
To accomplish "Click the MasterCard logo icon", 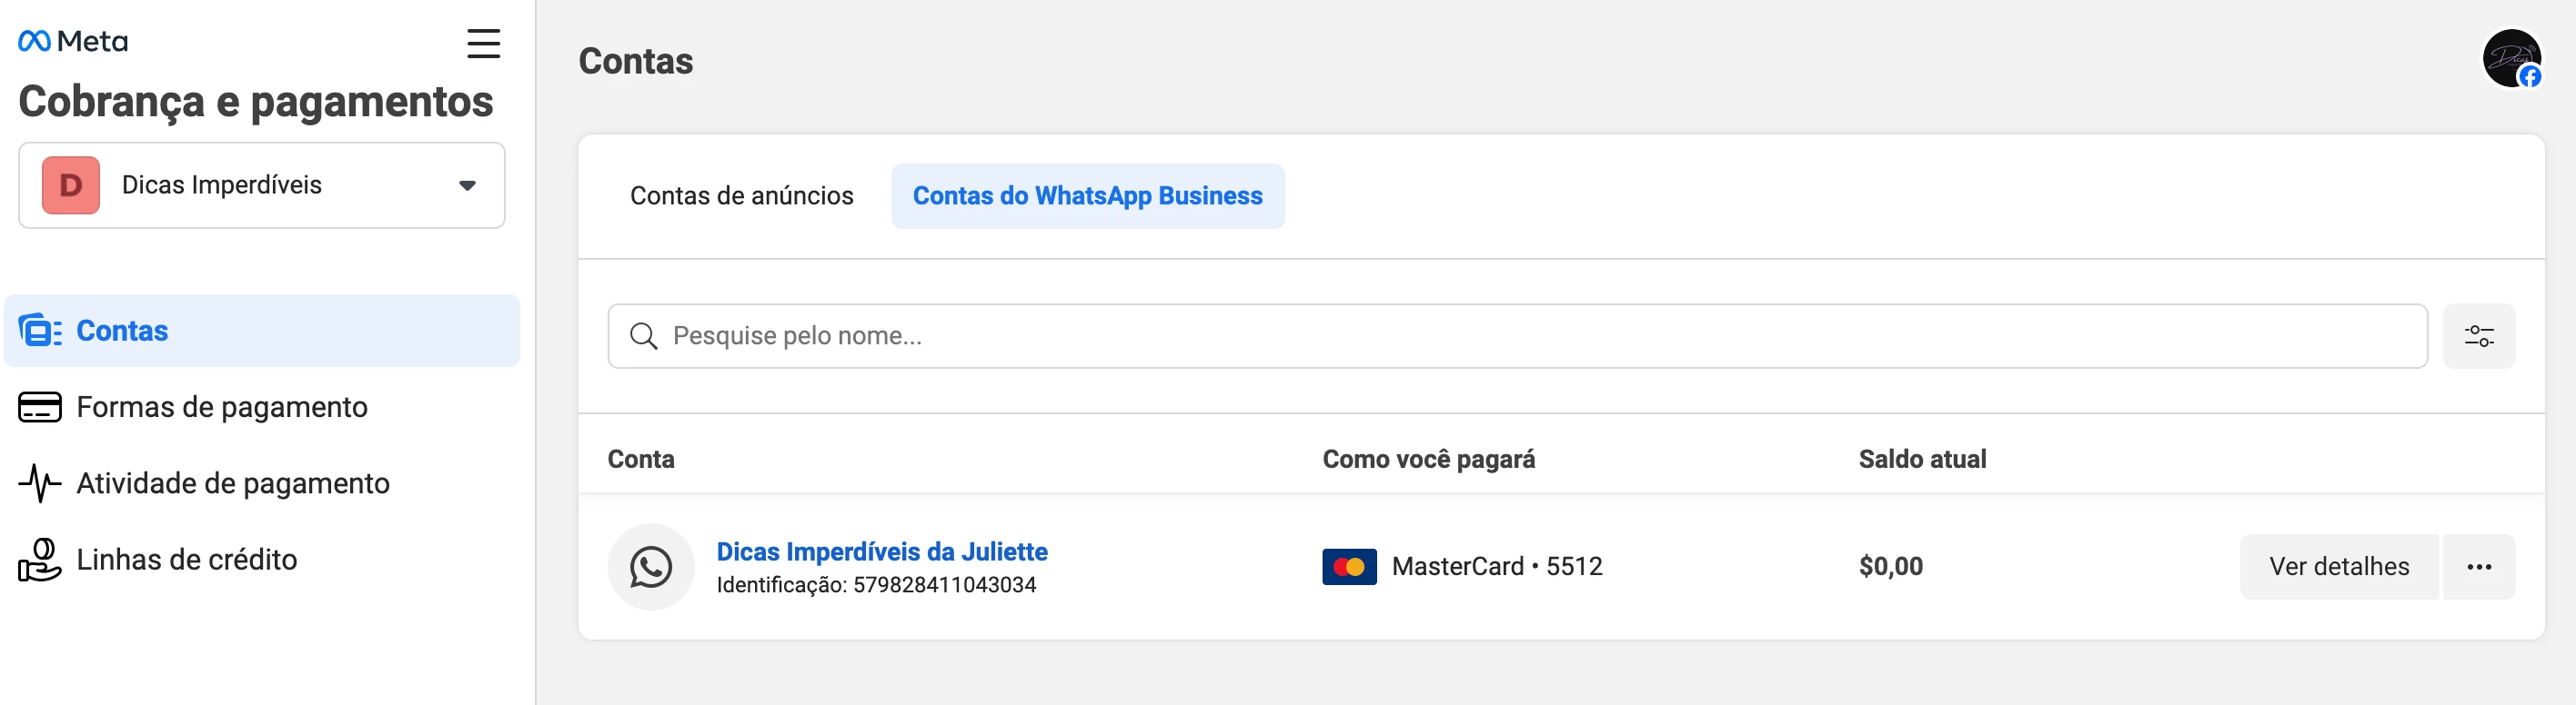I will pos(1349,567).
